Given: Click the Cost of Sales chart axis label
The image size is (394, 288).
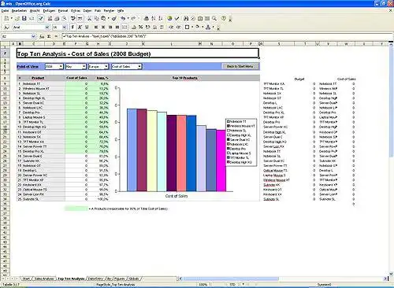Looking at the screenshot, I should pyautogui.click(x=177, y=196).
